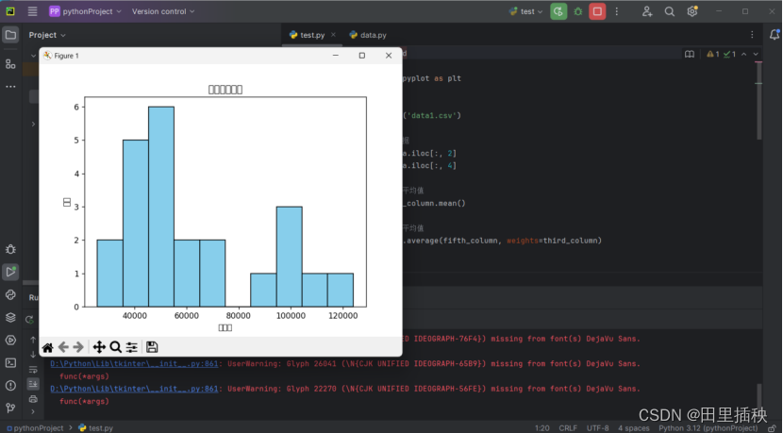Expand the Project view dropdown

click(47, 35)
